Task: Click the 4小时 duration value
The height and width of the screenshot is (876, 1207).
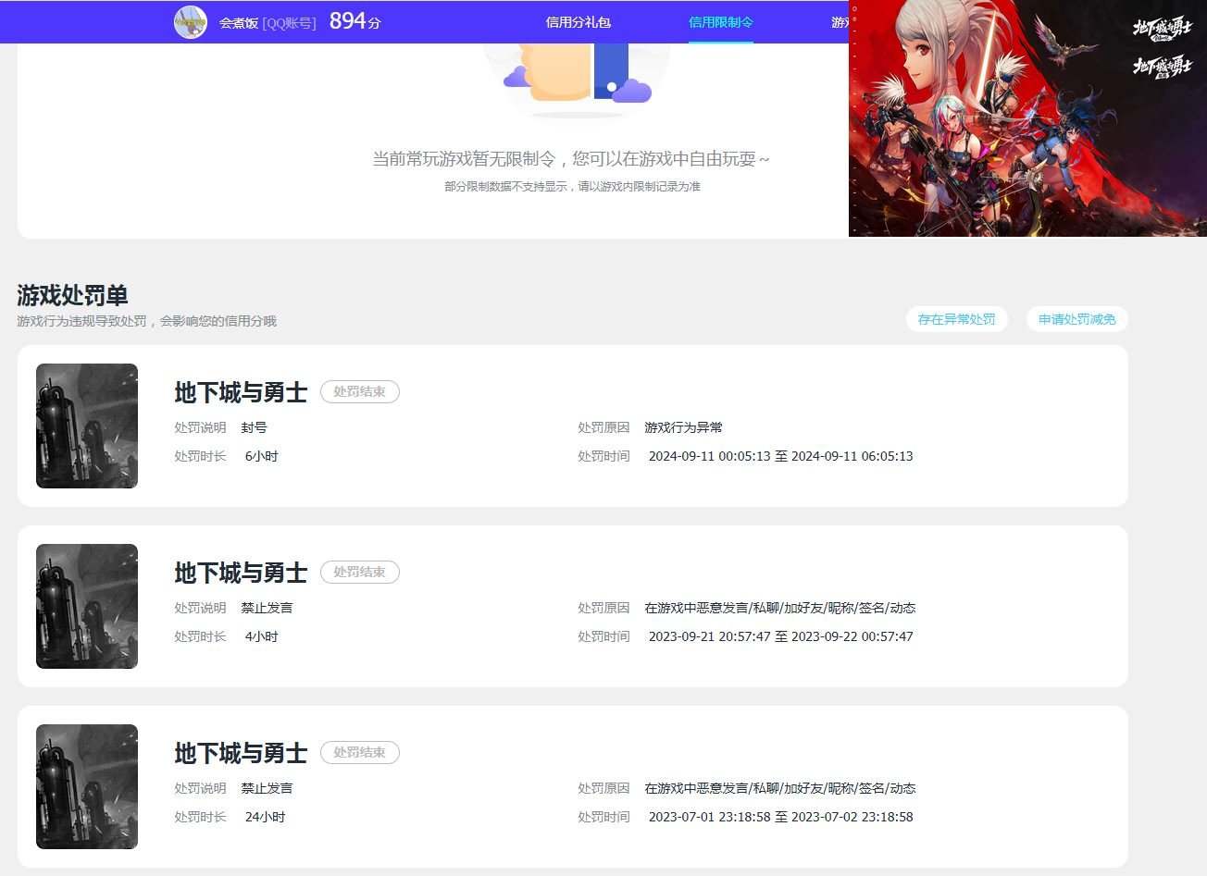Action: 261,636
